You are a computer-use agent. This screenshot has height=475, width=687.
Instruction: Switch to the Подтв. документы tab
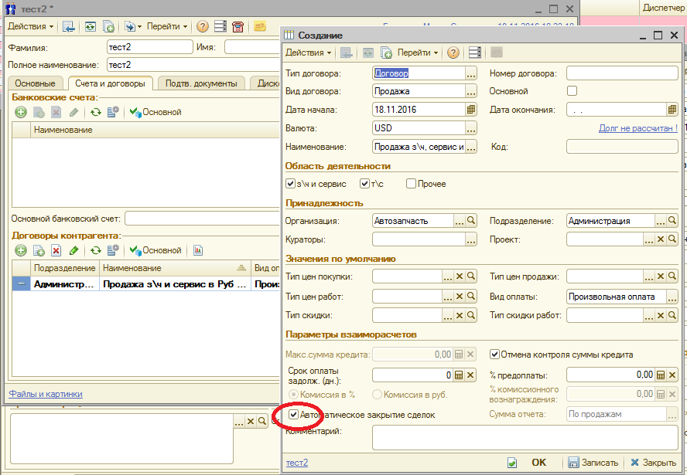click(201, 83)
